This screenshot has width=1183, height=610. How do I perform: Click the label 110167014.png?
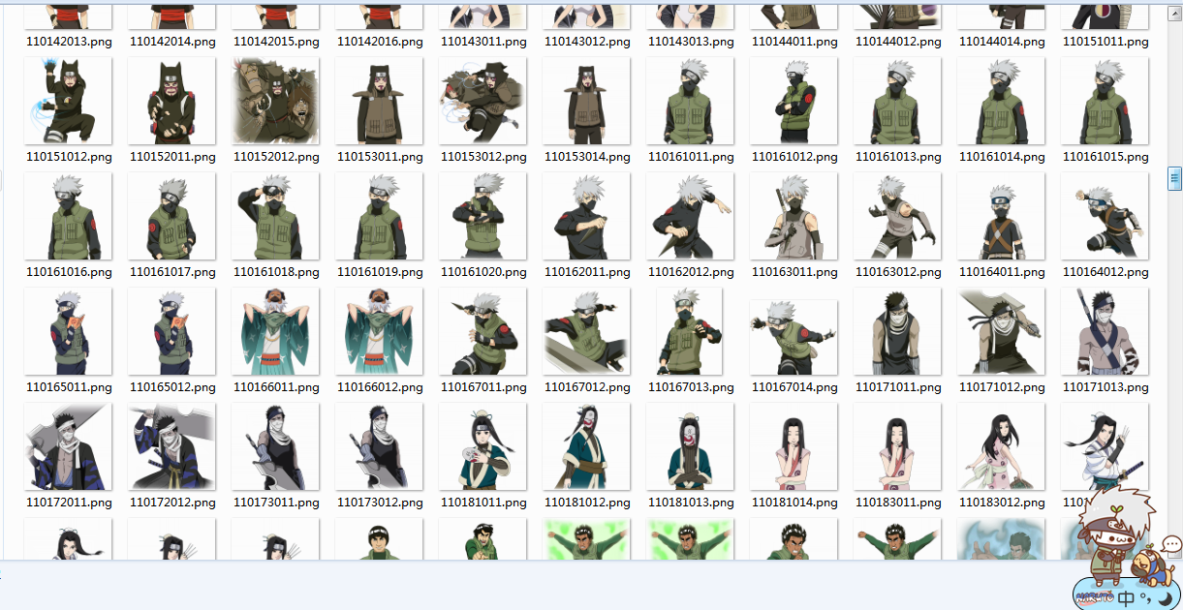pyautogui.click(x=794, y=387)
